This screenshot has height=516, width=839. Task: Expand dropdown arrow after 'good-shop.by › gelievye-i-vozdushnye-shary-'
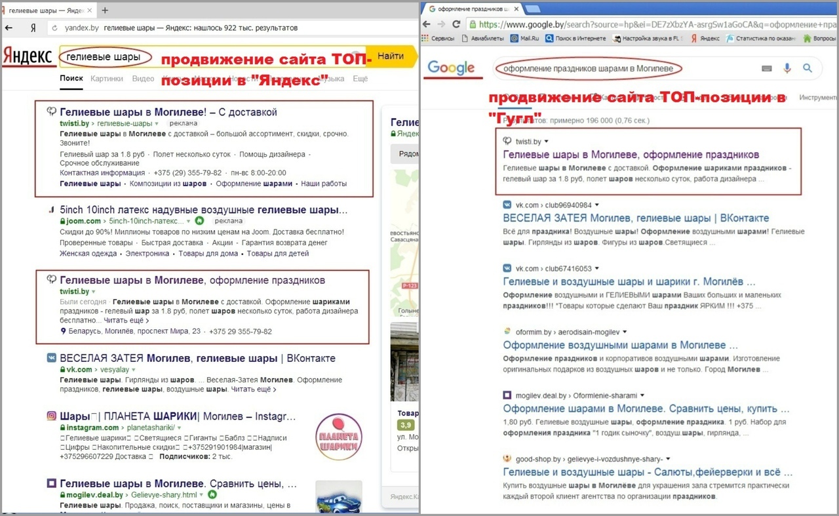[x=667, y=459]
